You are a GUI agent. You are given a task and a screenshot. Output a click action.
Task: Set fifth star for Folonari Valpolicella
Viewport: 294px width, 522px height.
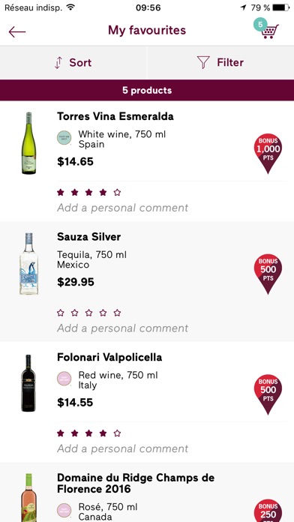117,433
